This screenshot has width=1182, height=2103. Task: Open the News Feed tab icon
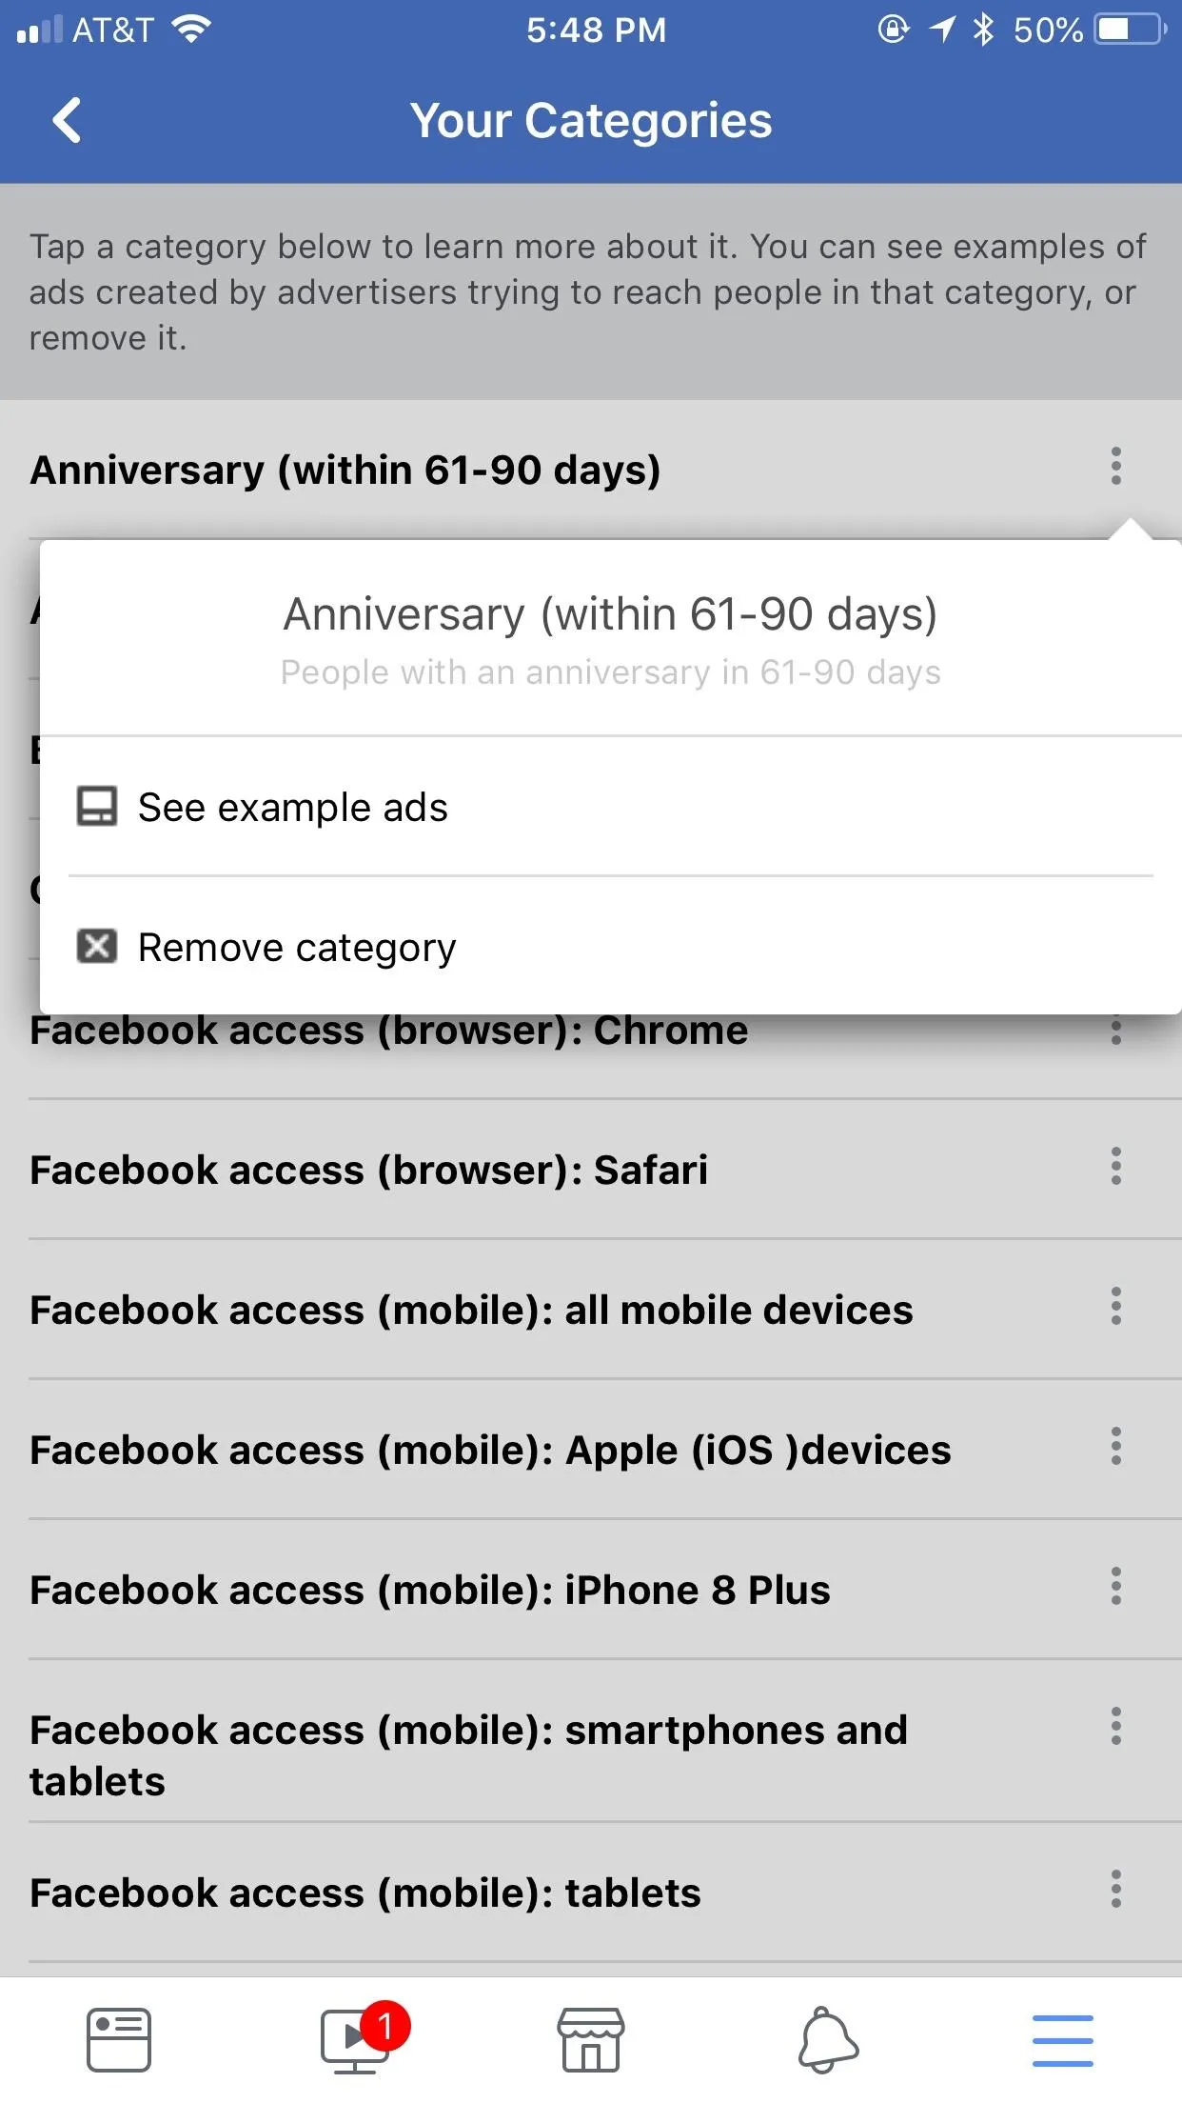(118, 2040)
